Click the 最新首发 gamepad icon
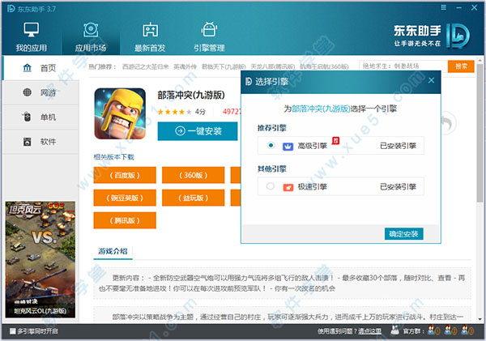Image resolution: width=486 pixels, height=341 pixels. click(x=151, y=30)
